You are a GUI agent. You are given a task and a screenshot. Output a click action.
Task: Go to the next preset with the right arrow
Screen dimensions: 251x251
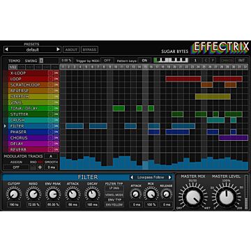pos(58,50)
